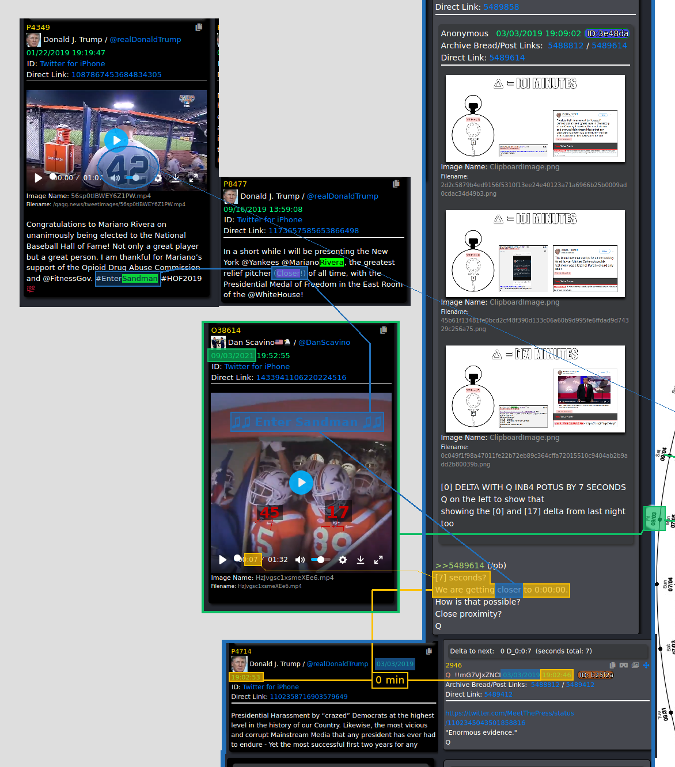The height and width of the screenshot is (767, 675).
Task: Play the Enter Sandman video from center button
Action: coord(301,483)
